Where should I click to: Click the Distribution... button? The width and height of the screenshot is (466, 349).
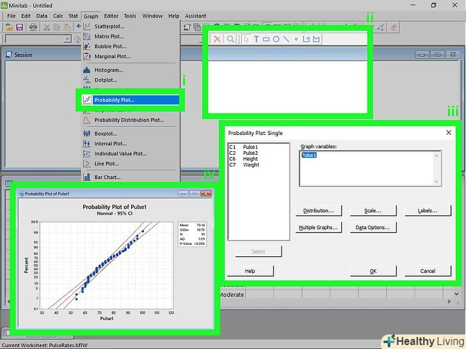[318, 211]
